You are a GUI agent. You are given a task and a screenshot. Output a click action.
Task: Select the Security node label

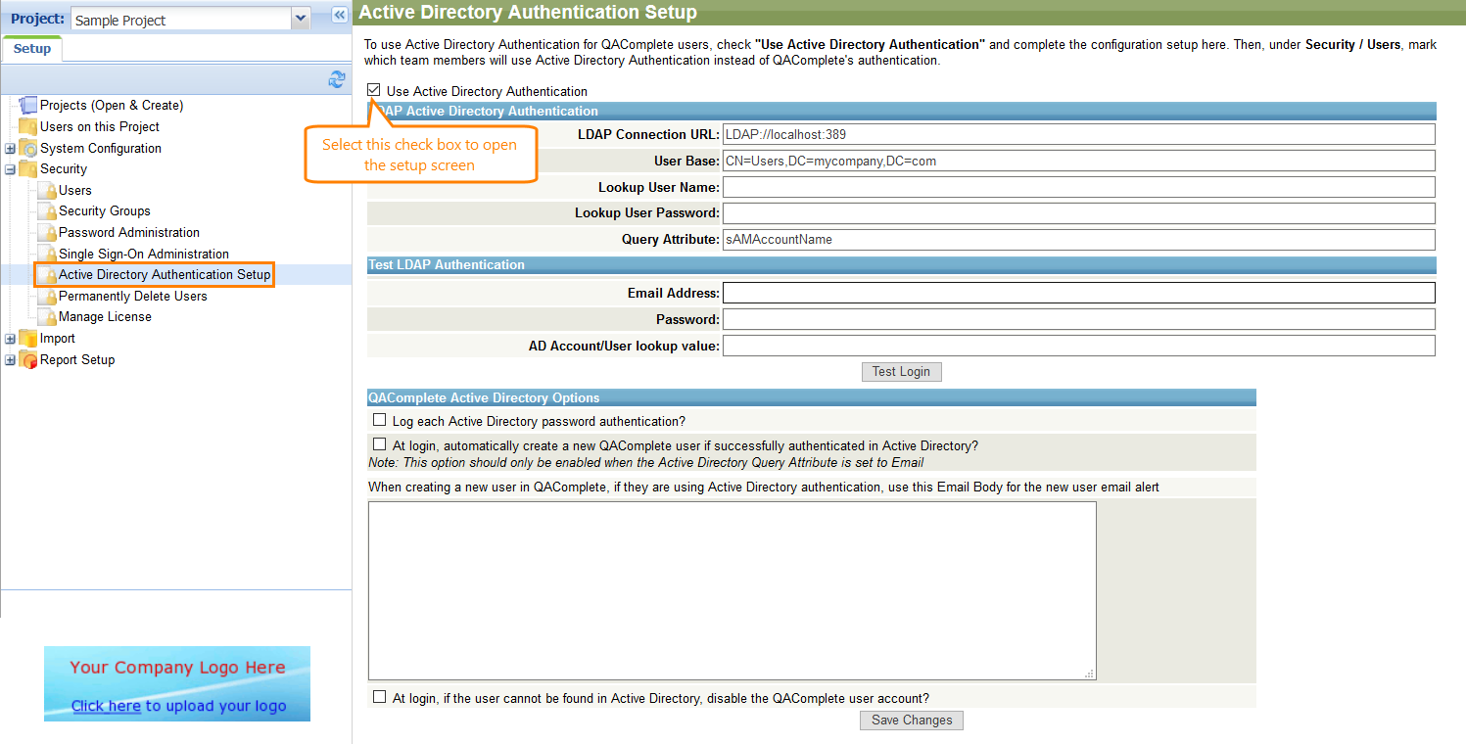(x=64, y=169)
